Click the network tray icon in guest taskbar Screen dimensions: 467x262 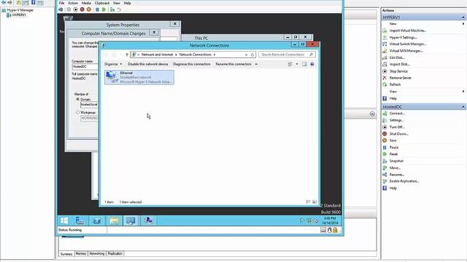point(309,221)
